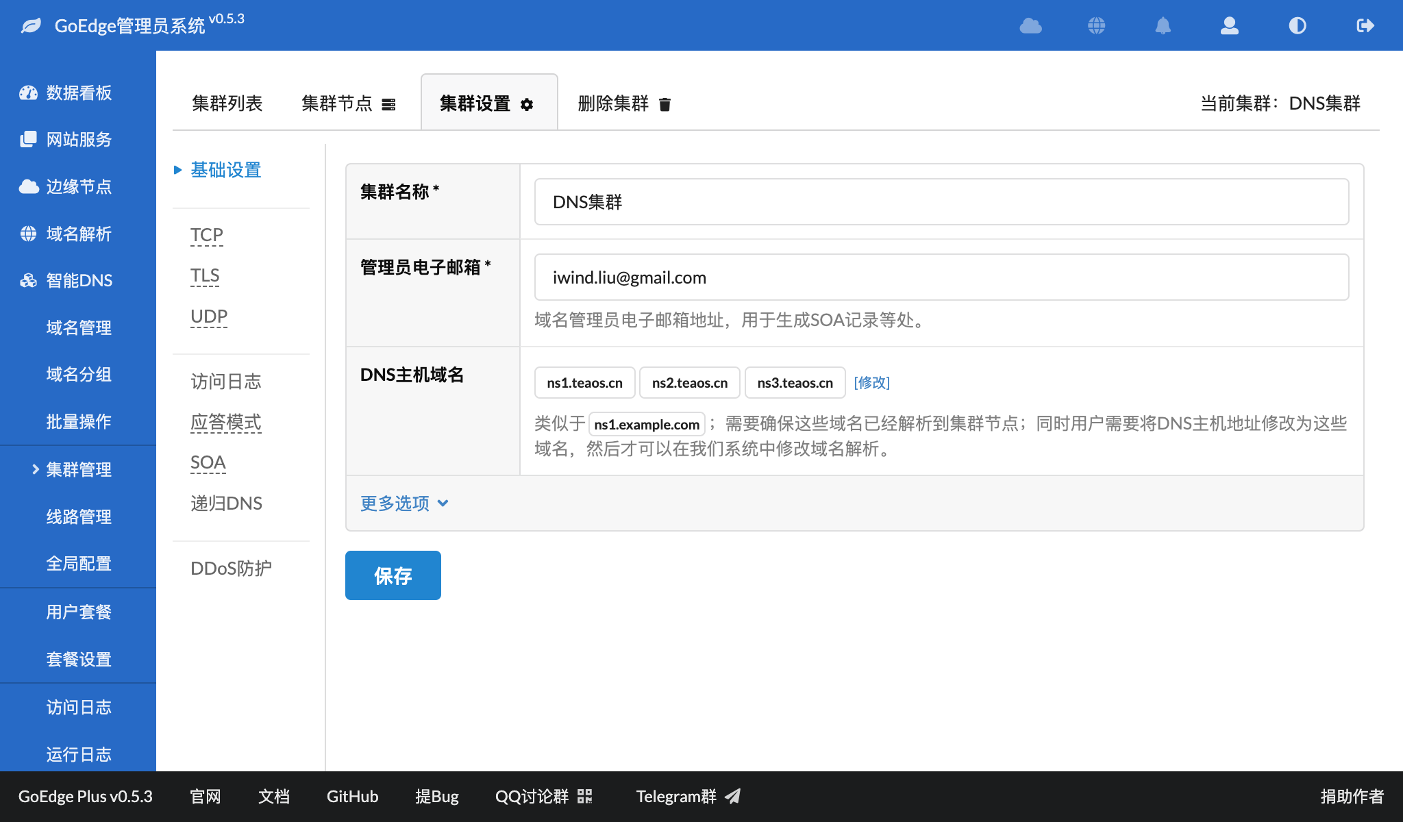Click the ns1.teaos.cn host tag
This screenshot has height=822, width=1403.
pos(585,383)
